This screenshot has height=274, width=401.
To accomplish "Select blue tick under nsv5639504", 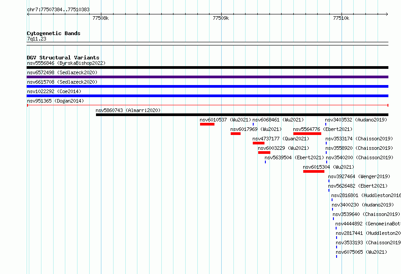I will pos(265,162).
